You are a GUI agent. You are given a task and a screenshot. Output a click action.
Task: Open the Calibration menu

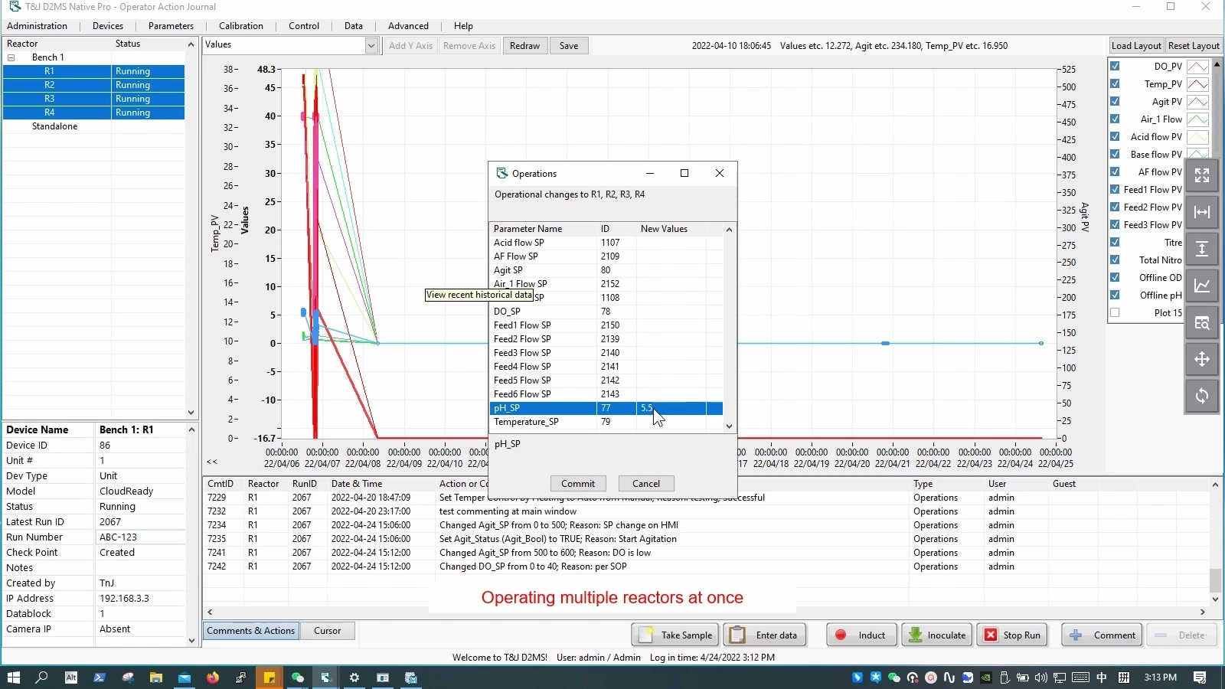(x=241, y=26)
